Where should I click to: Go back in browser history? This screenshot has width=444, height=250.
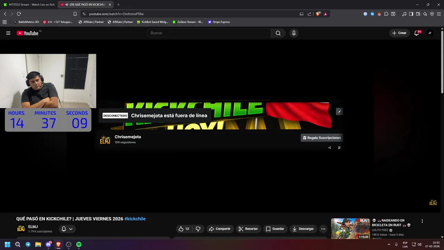point(5,14)
